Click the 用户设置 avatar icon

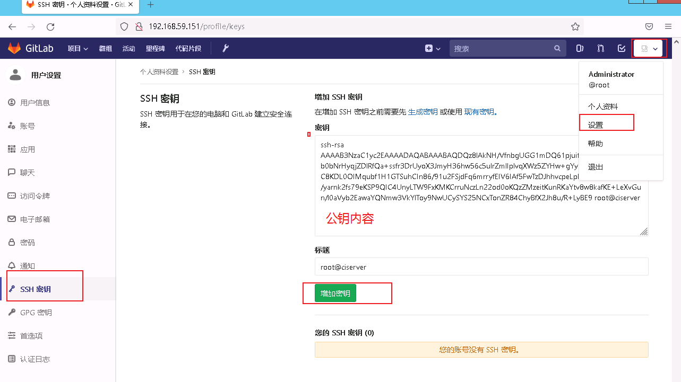15,75
